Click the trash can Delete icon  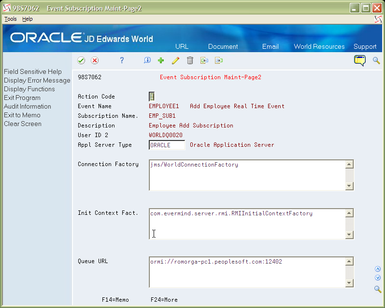click(x=190, y=60)
